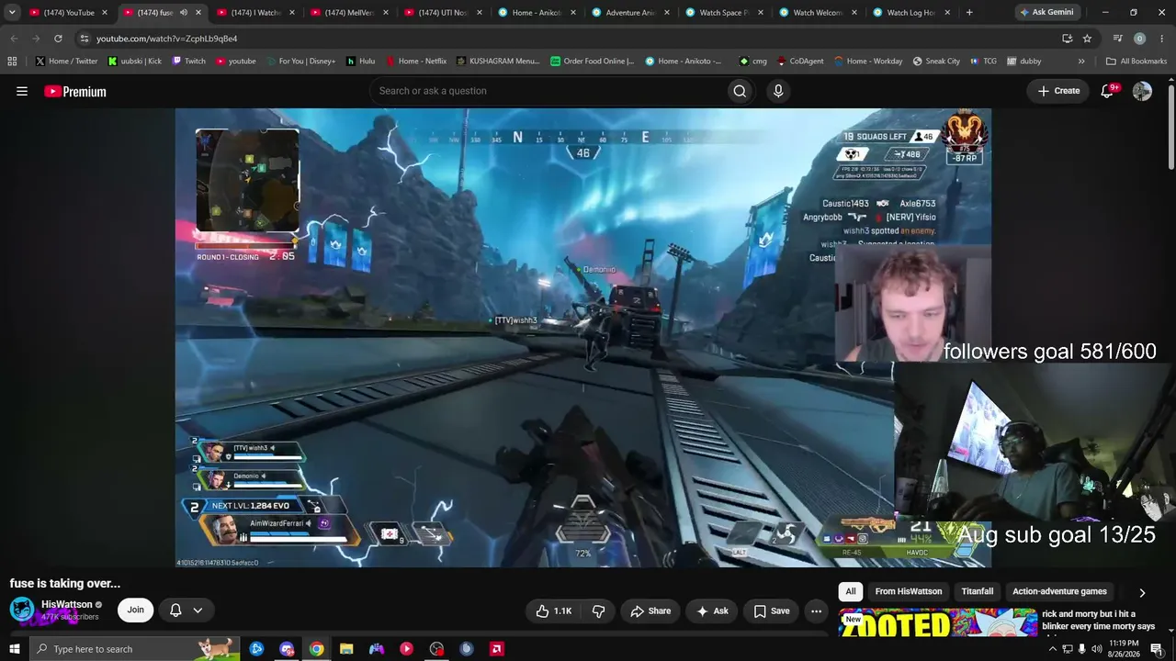1176x661 pixels.
Task: Switch to the Adventure Anikoto tab
Action: pyautogui.click(x=630, y=13)
